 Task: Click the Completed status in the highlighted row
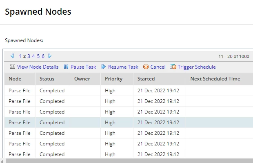(x=52, y=123)
